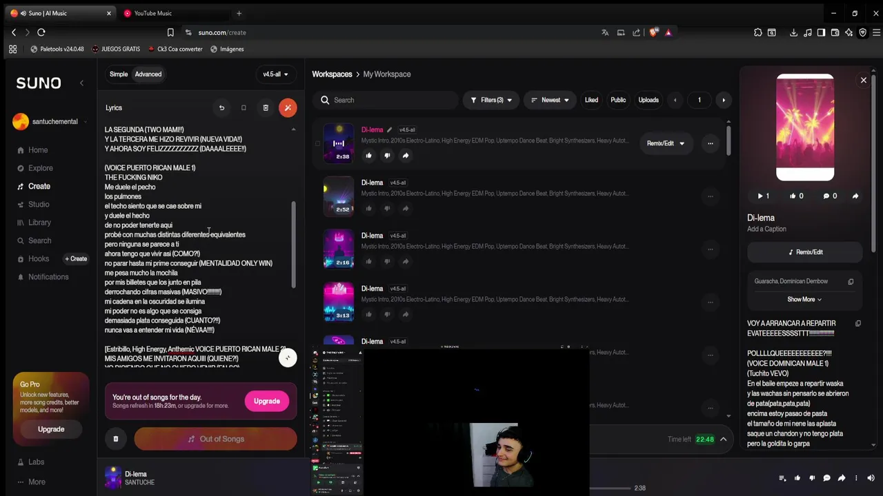
Task: Open the queue icon in player bar
Action: click(782, 478)
